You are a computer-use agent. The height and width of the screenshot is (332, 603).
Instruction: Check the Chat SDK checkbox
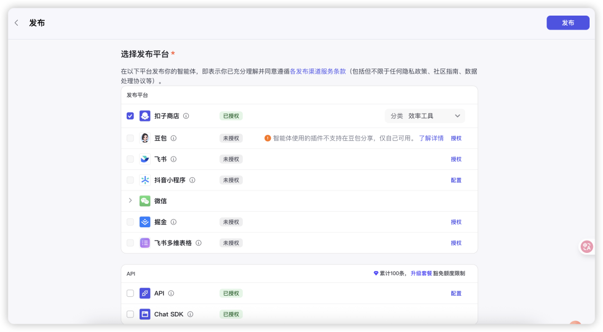point(130,314)
